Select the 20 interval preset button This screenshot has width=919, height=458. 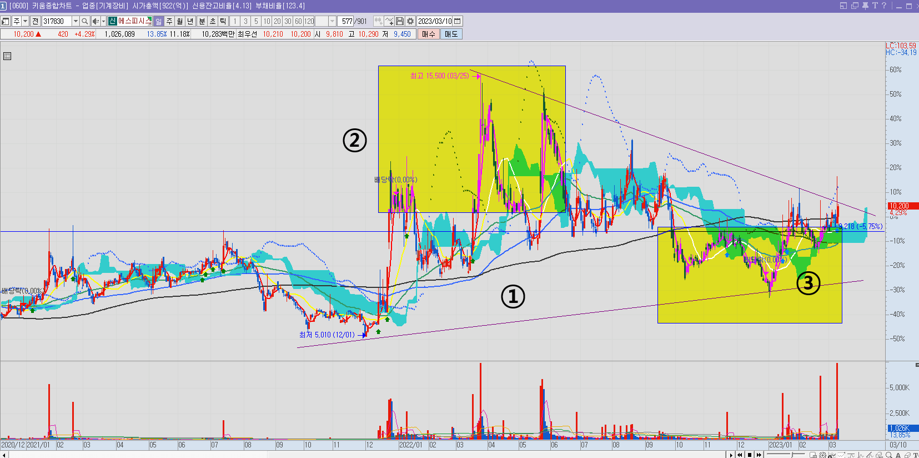[277, 21]
